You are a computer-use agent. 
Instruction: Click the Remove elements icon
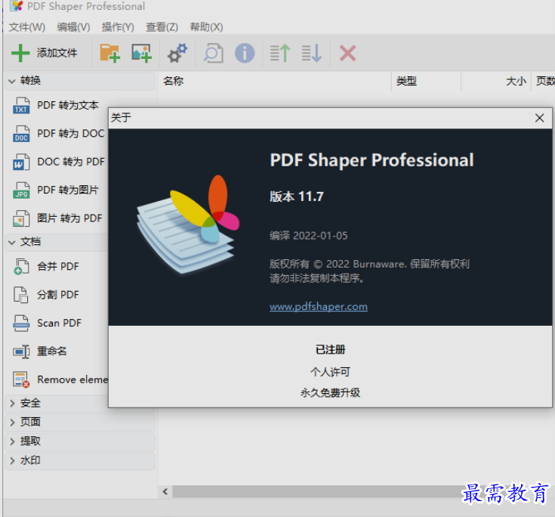(x=21, y=379)
